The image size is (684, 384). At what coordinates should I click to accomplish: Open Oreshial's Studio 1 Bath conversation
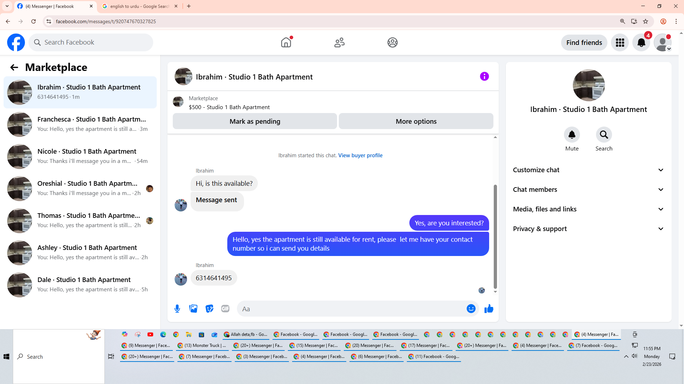coord(80,189)
